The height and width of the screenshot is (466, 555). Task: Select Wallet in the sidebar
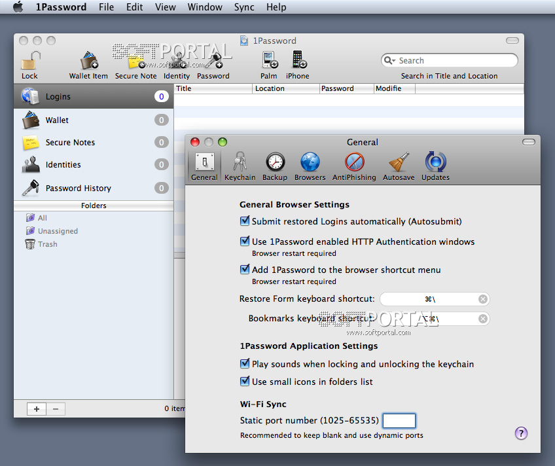coord(94,120)
